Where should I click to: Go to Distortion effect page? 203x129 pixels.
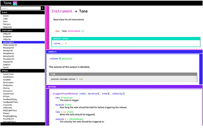[x=8, y=94]
